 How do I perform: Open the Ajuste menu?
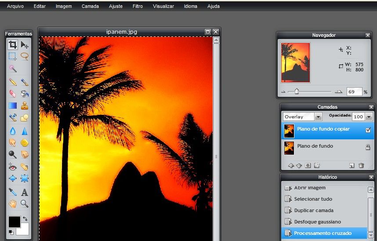tap(116, 6)
